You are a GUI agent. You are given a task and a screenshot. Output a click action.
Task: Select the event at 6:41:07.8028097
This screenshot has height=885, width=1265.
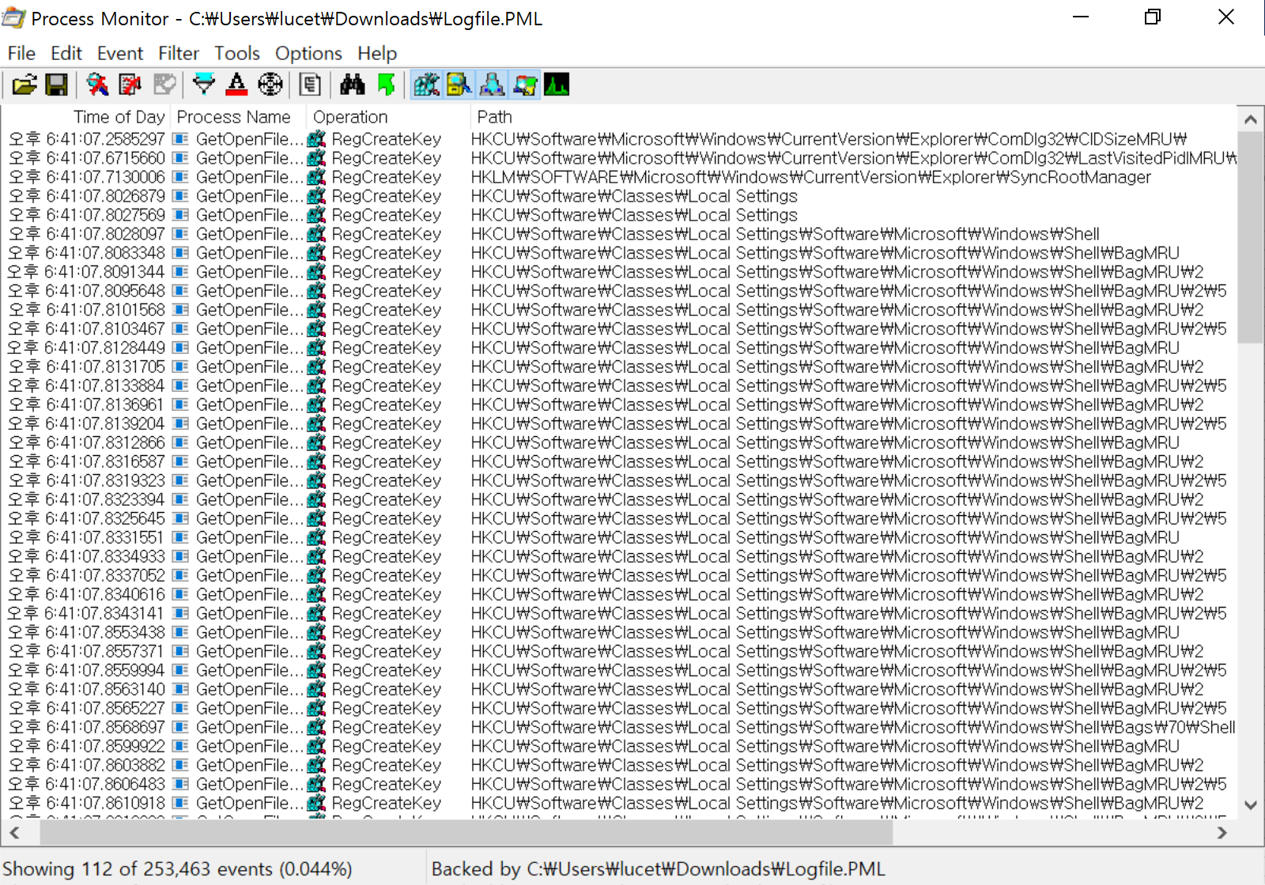619,234
